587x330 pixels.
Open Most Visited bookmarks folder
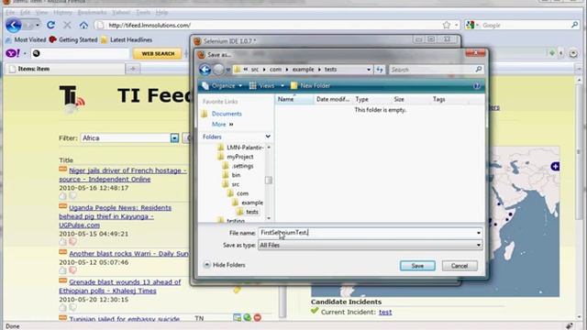click(x=26, y=39)
